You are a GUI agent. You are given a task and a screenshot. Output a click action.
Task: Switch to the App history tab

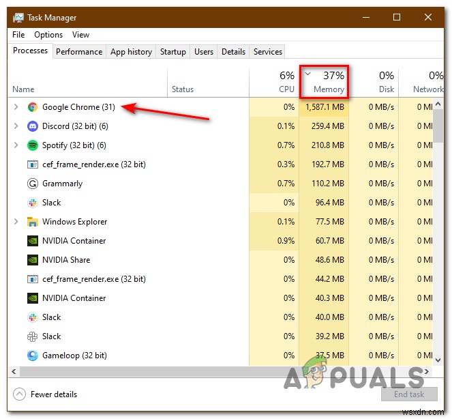(x=131, y=52)
